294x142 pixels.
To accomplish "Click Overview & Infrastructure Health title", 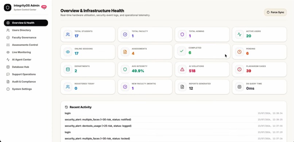I will point(92,11).
